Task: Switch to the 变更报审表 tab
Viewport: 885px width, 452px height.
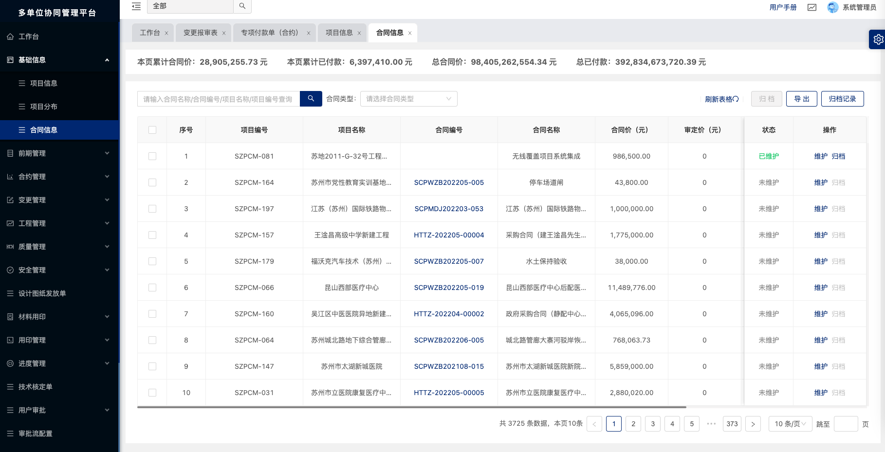Action: point(201,33)
